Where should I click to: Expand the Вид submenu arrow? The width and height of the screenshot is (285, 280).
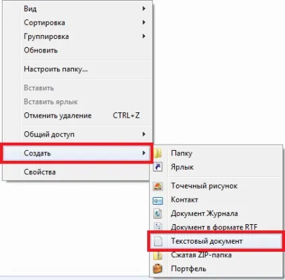[144, 9]
